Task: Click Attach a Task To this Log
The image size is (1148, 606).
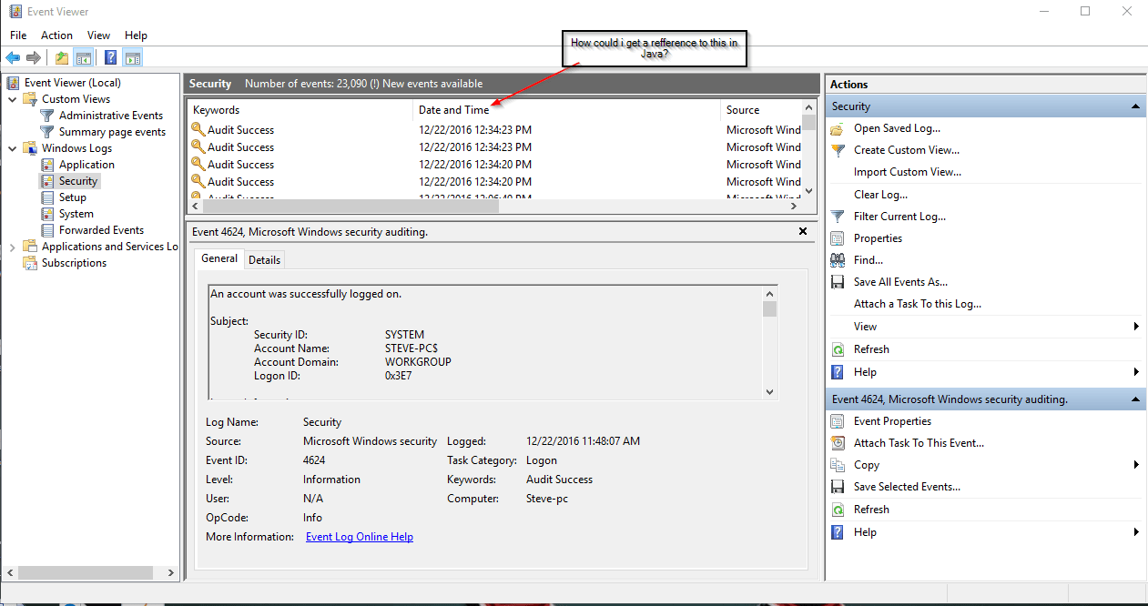Action: click(x=918, y=304)
